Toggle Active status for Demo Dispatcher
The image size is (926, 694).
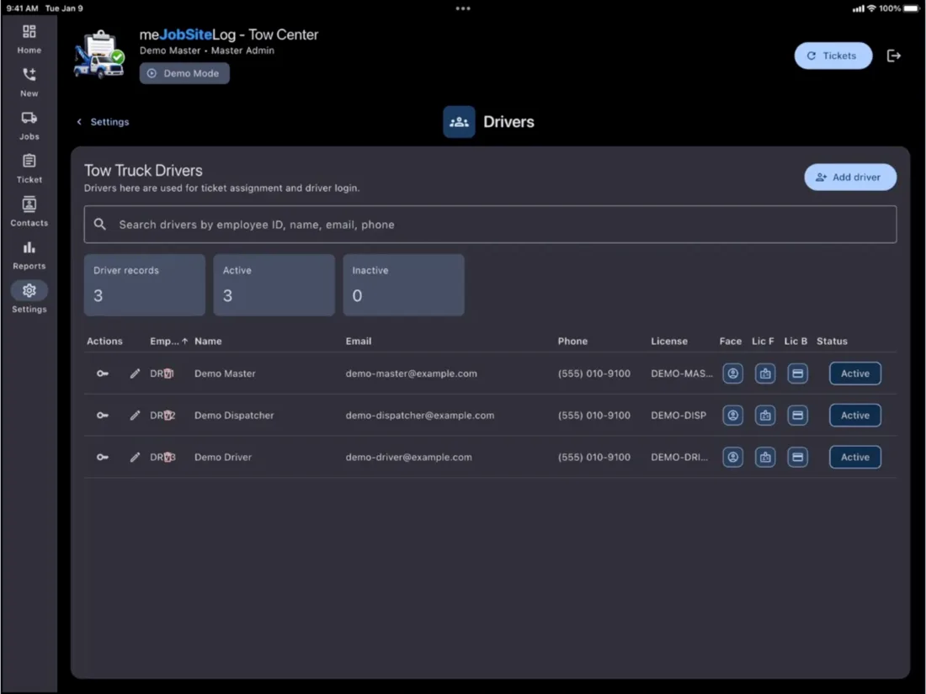pyautogui.click(x=854, y=416)
